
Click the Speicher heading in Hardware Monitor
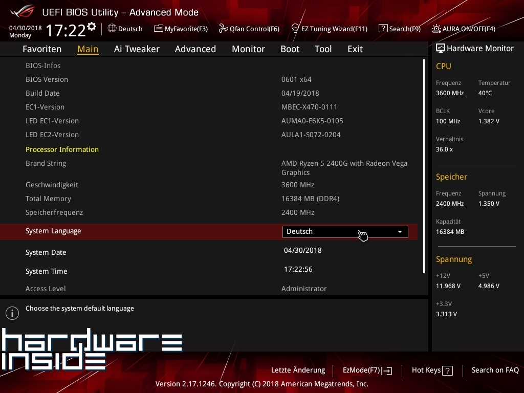tap(451, 177)
